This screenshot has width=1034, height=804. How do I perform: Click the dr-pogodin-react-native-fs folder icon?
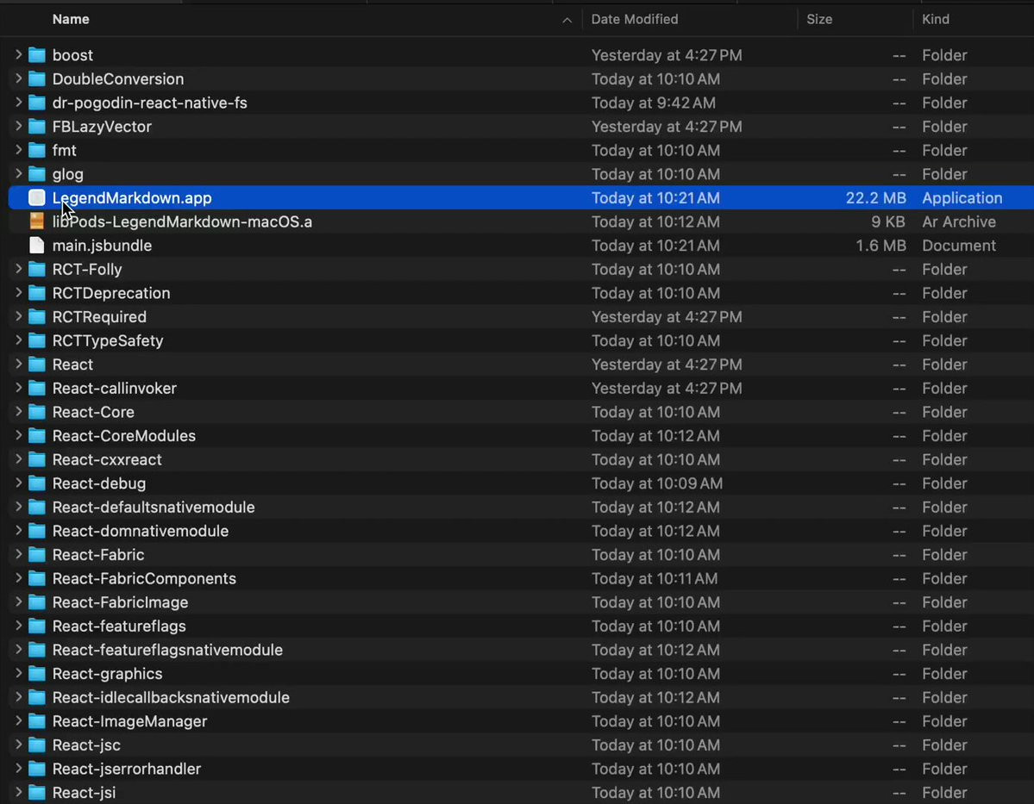point(37,103)
